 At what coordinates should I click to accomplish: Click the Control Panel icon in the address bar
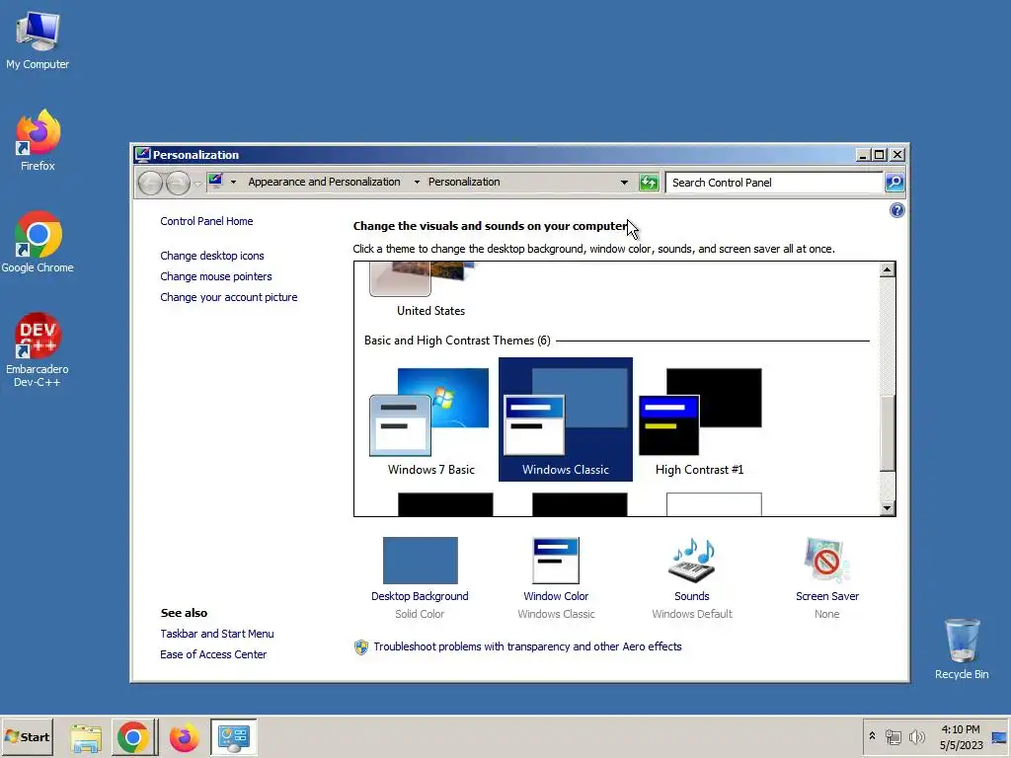click(x=215, y=182)
